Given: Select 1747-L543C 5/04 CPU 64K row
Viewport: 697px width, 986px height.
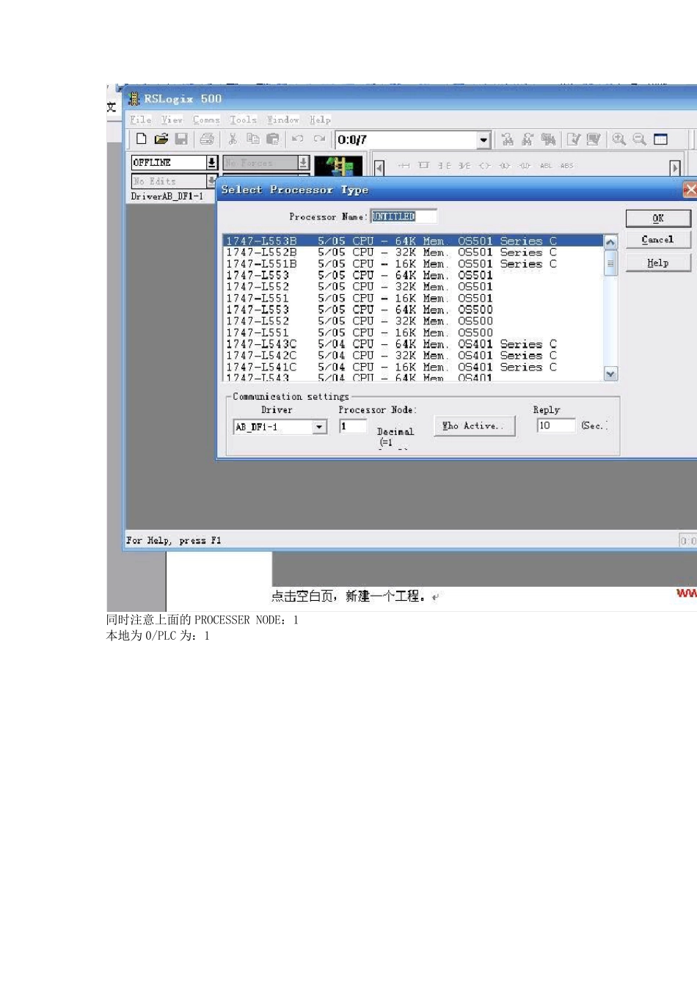Looking at the screenshot, I should (x=412, y=344).
